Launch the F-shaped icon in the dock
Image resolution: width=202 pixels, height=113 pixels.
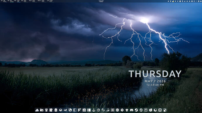tap(80, 110)
